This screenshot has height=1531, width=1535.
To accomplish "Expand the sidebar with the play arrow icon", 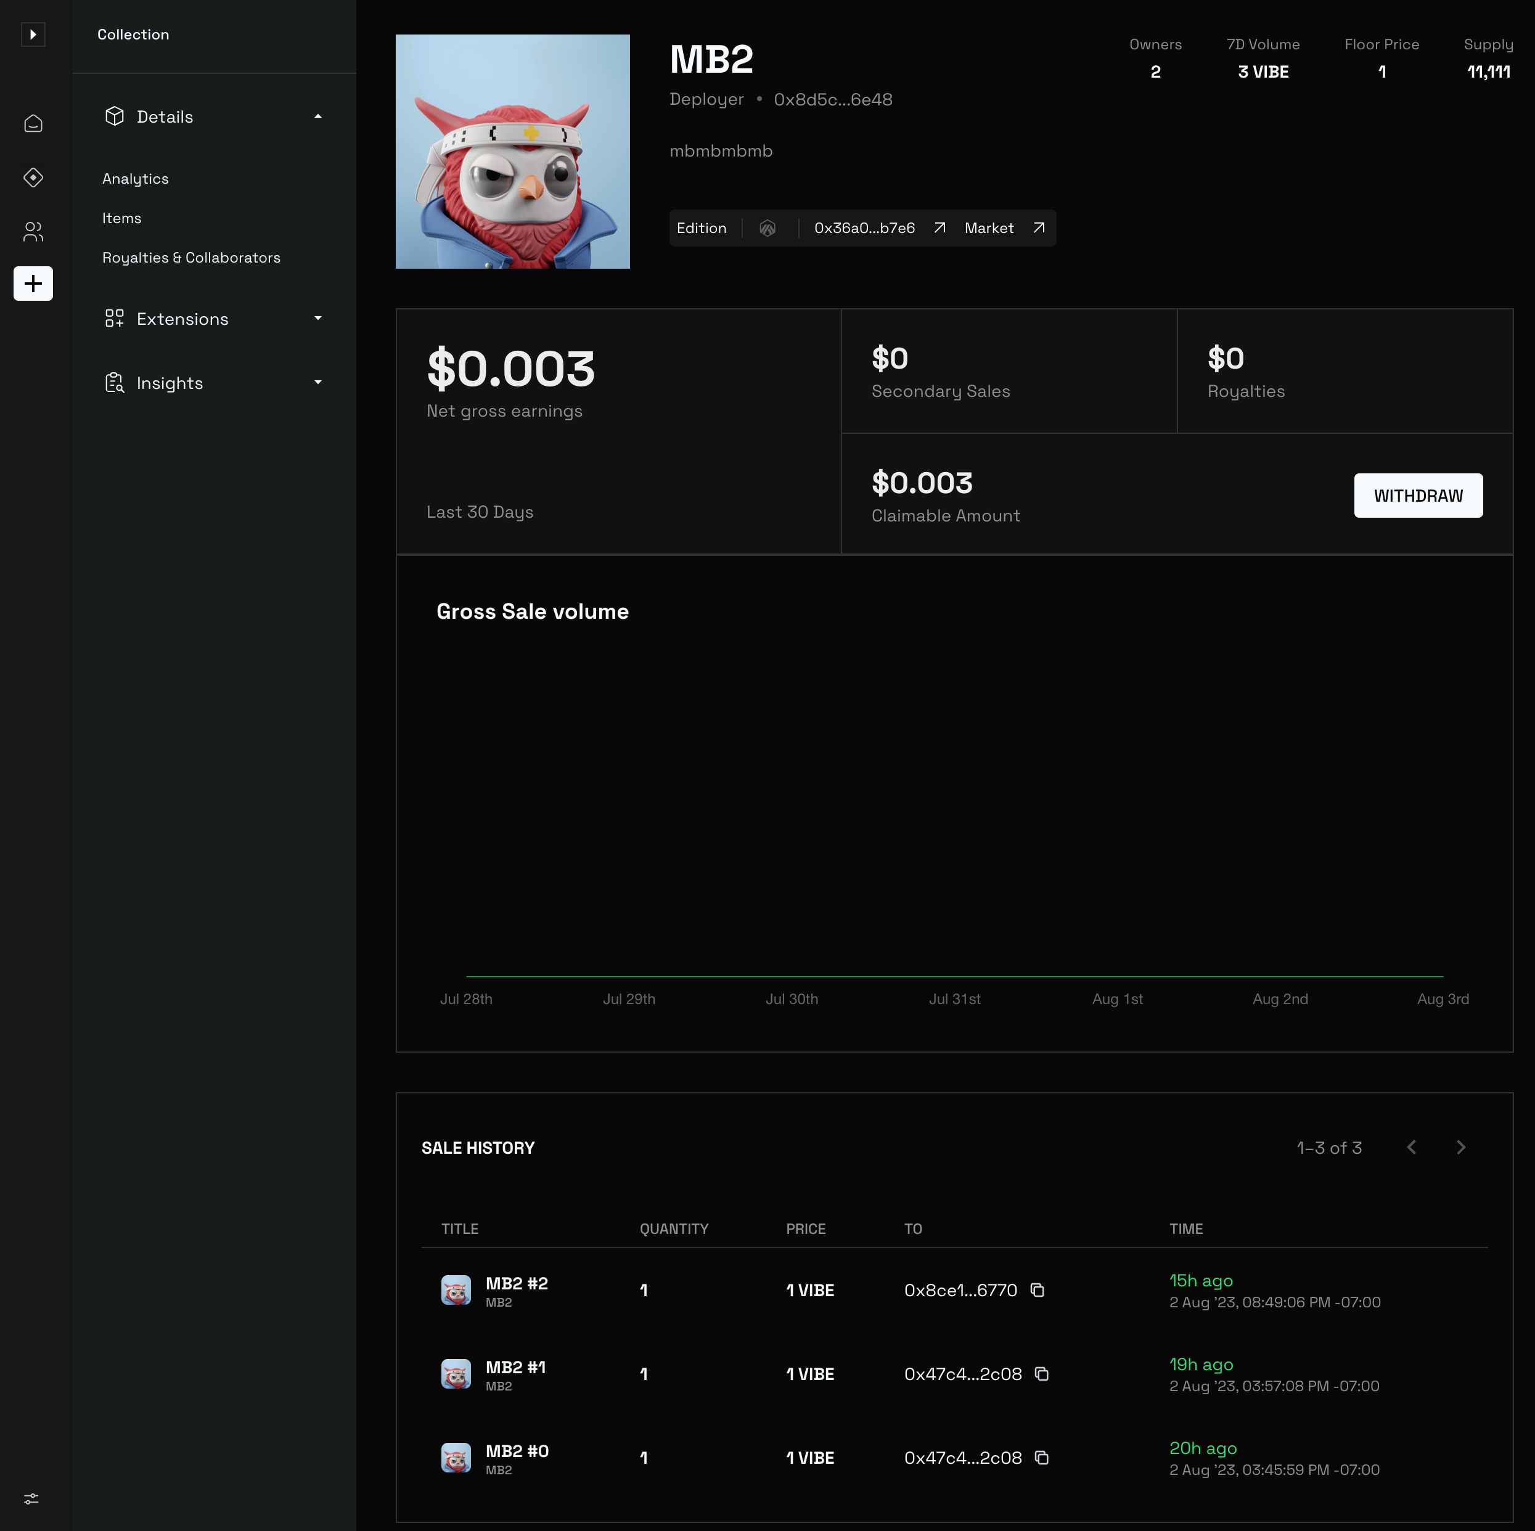I will point(33,34).
